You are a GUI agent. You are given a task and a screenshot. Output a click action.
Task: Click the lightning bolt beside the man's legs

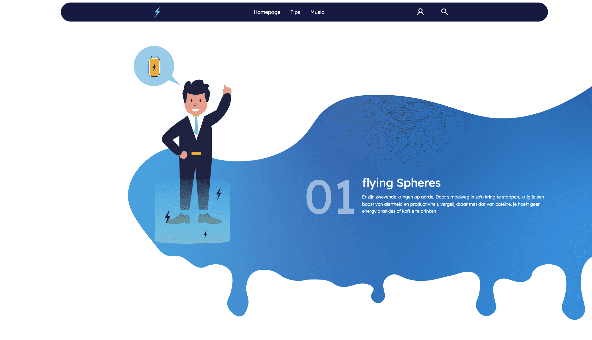point(219,193)
